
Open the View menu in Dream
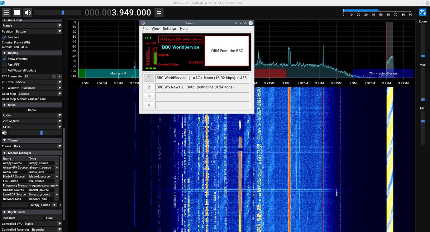click(156, 28)
